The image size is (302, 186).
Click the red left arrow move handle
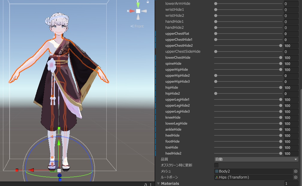tap(31, 170)
